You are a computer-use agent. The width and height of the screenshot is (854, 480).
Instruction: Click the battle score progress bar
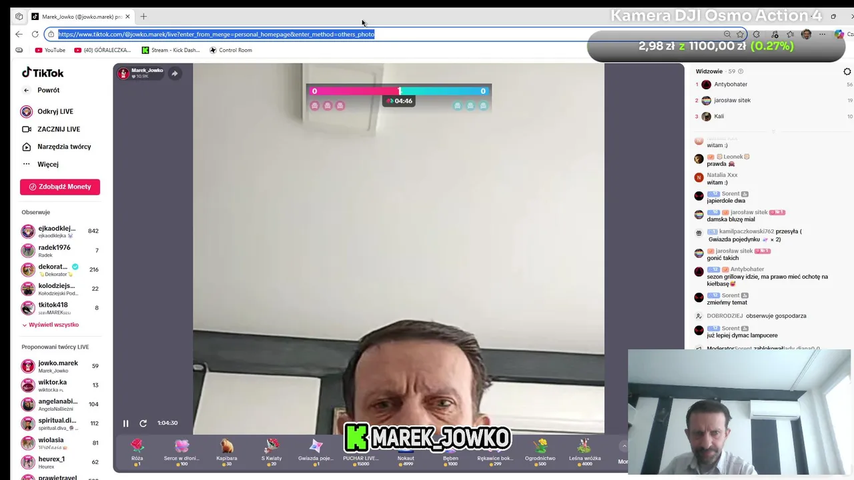click(x=399, y=91)
